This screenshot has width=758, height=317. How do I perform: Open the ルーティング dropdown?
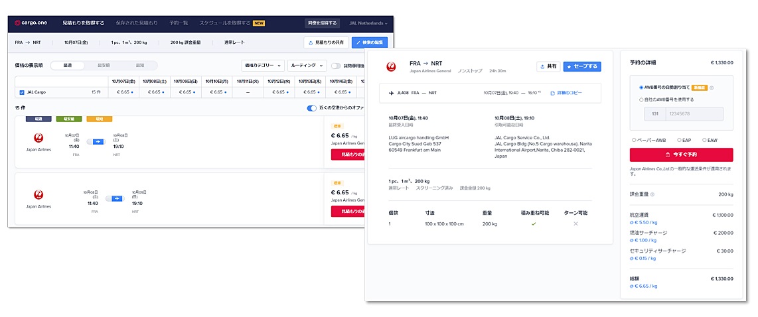(307, 65)
